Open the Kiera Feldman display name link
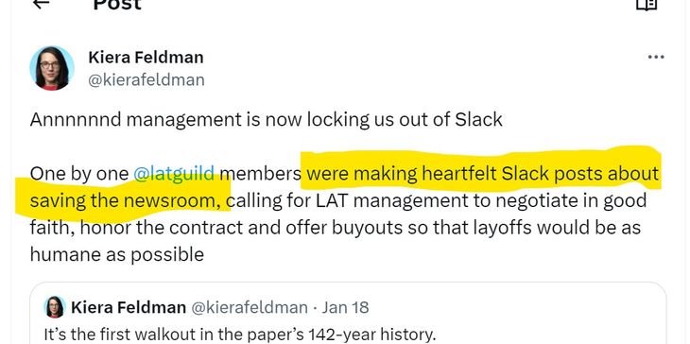Viewport: 690px width, 344px height. pyautogui.click(x=146, y=58)
